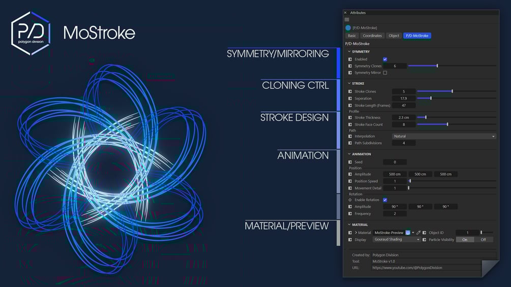Click the diamond keyframe icon beside Enable Rotation
Screen dimensions: 511x287
point(350,200)
